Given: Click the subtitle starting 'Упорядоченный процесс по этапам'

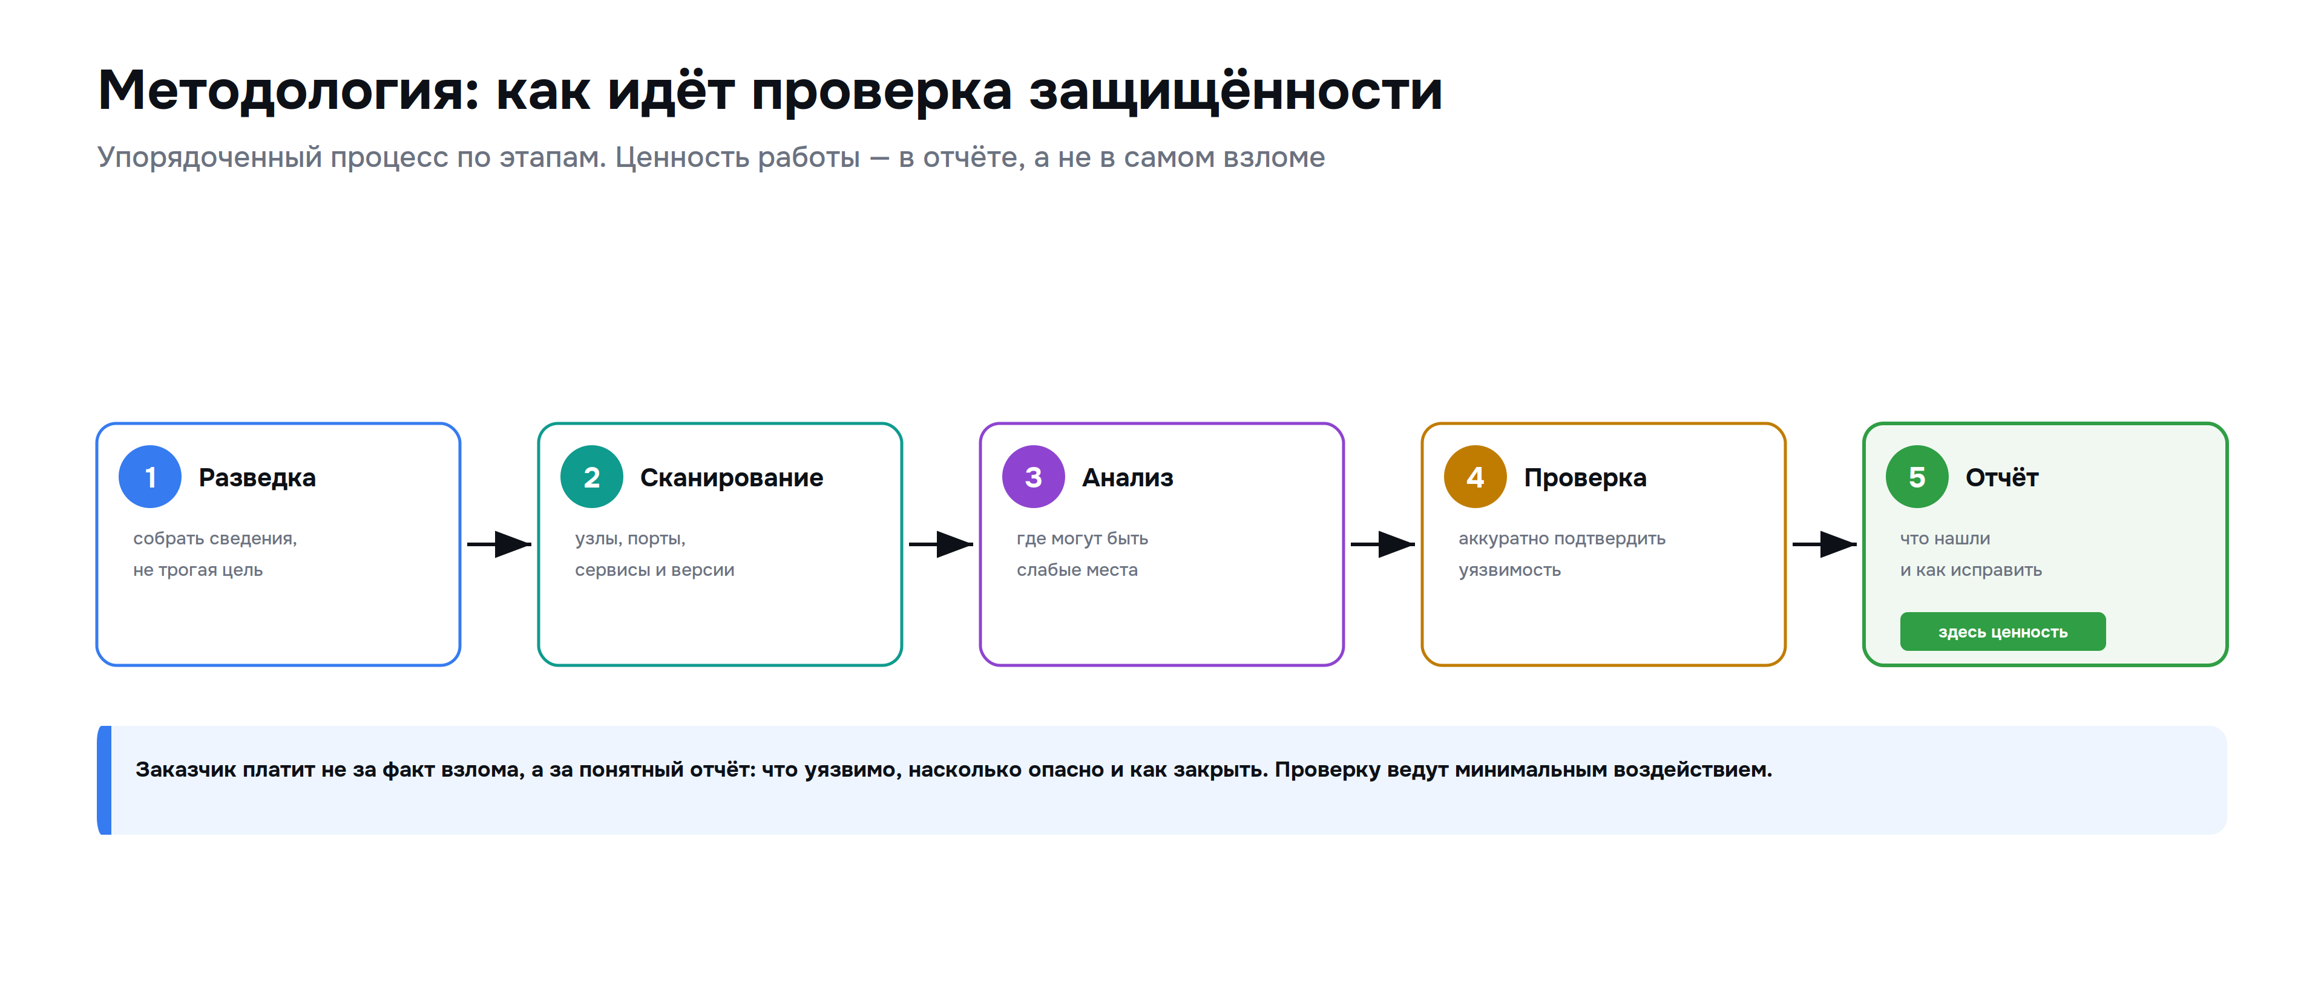Looking at the screenshot, I should (711, 157).
